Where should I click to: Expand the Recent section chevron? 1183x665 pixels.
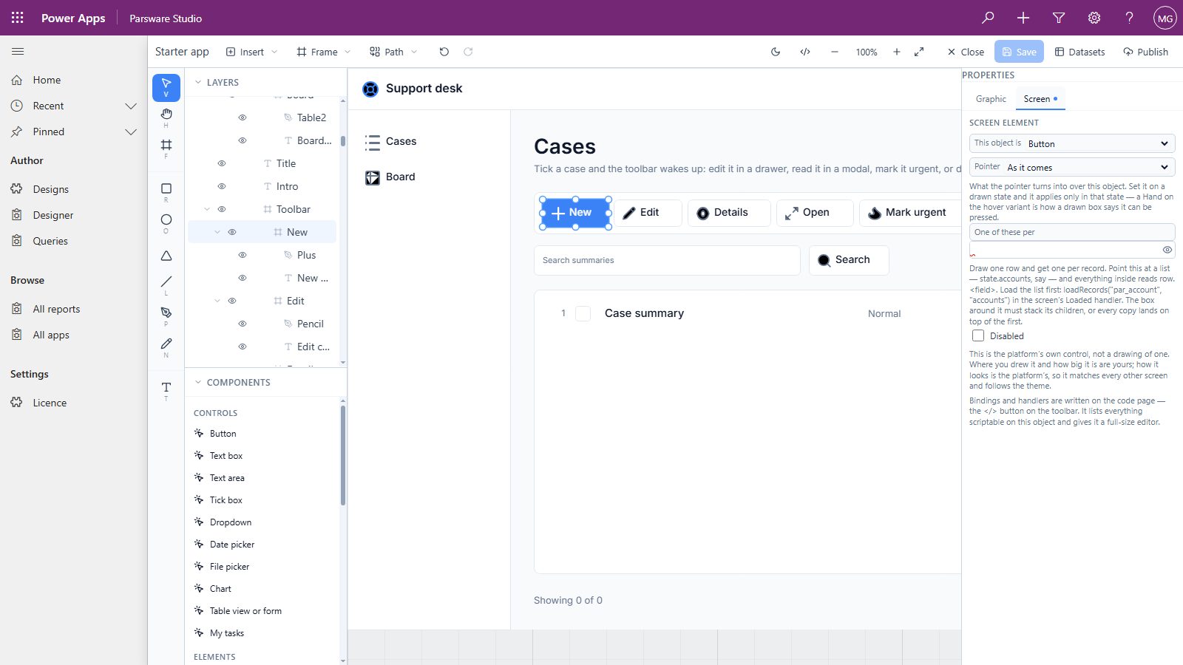tap(131, 106)
